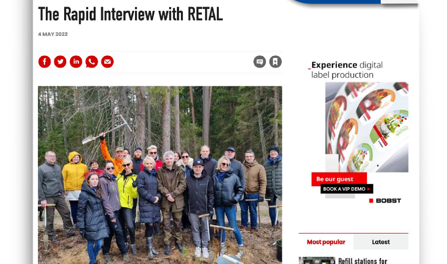This screenshot has width=447, height=264.
Task: Open the comments icon
Action: tap(260, 62)
